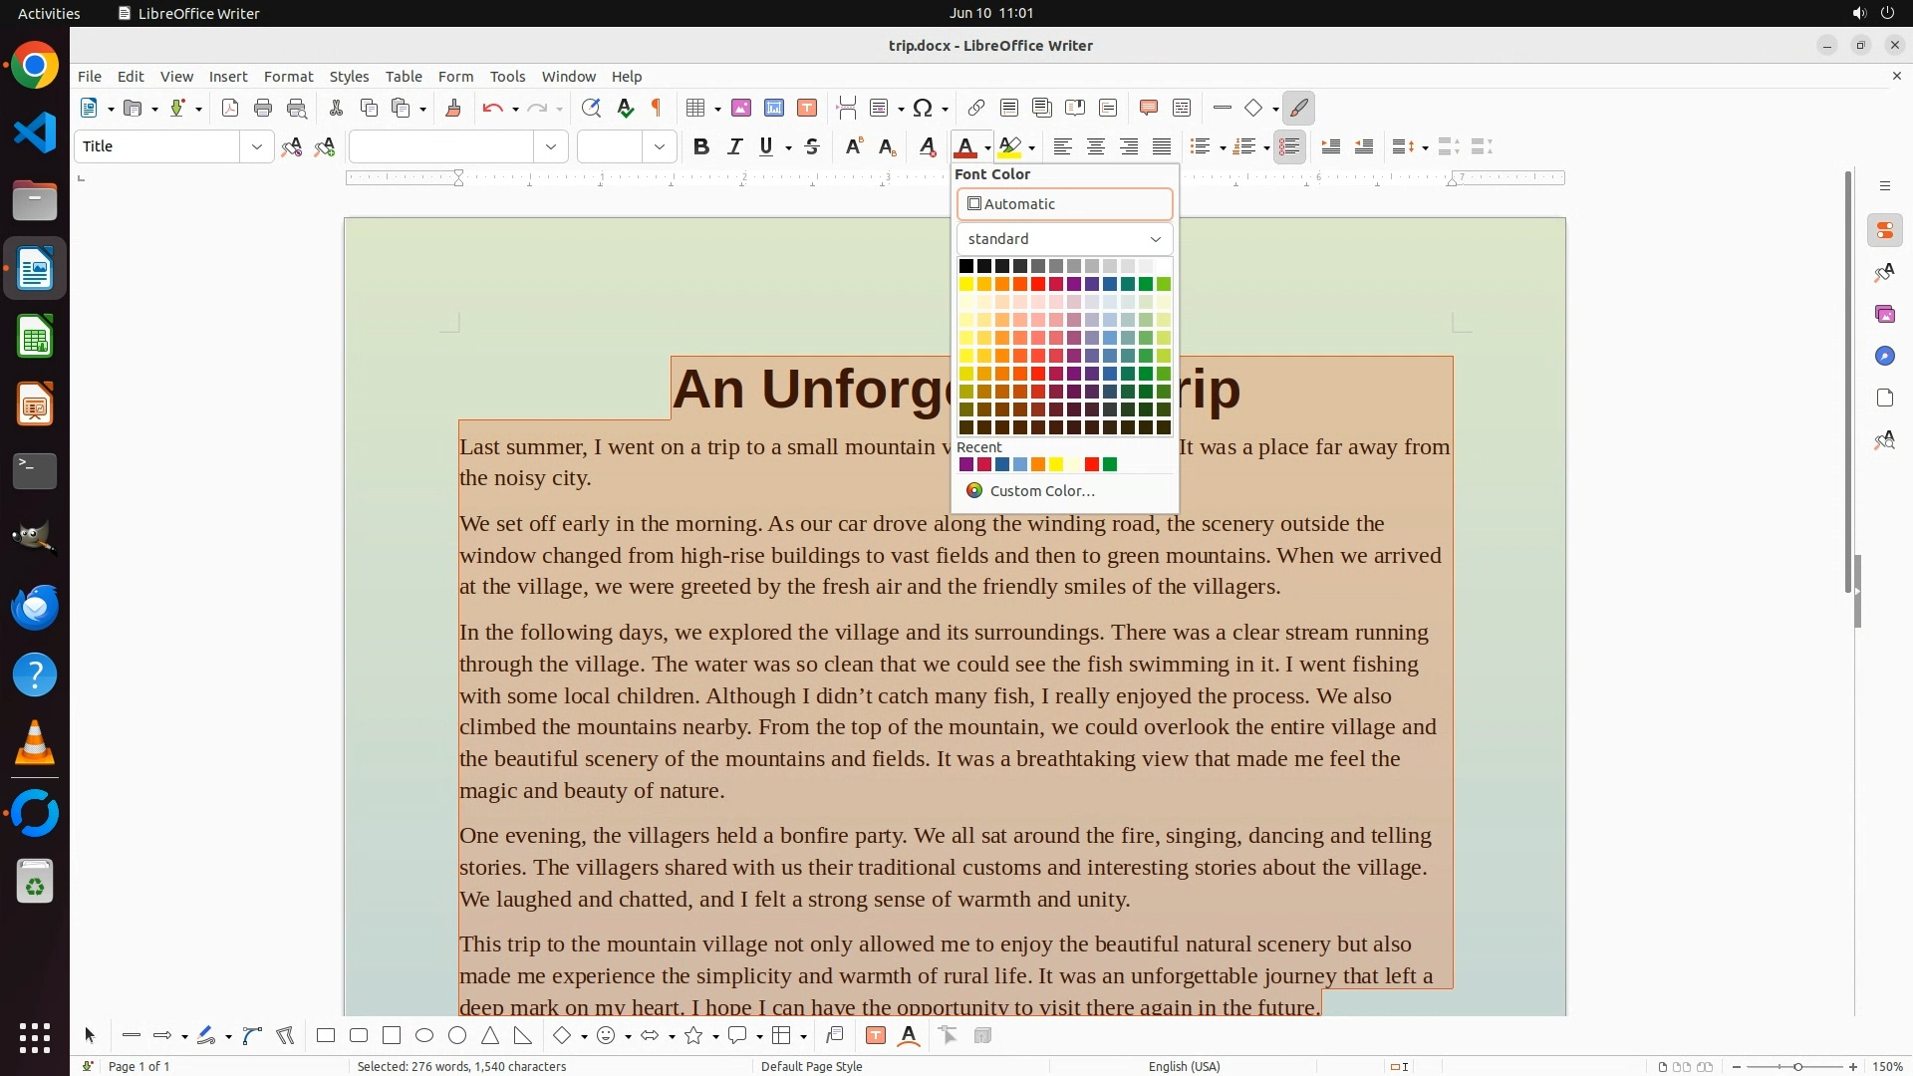Screen dimensions: 1913x1076
Task: Toggle Italic formatting
Action: coord(734,147)
